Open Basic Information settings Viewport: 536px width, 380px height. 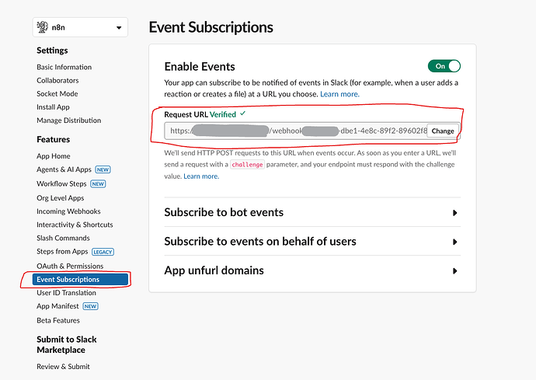(x=64, y=67)
